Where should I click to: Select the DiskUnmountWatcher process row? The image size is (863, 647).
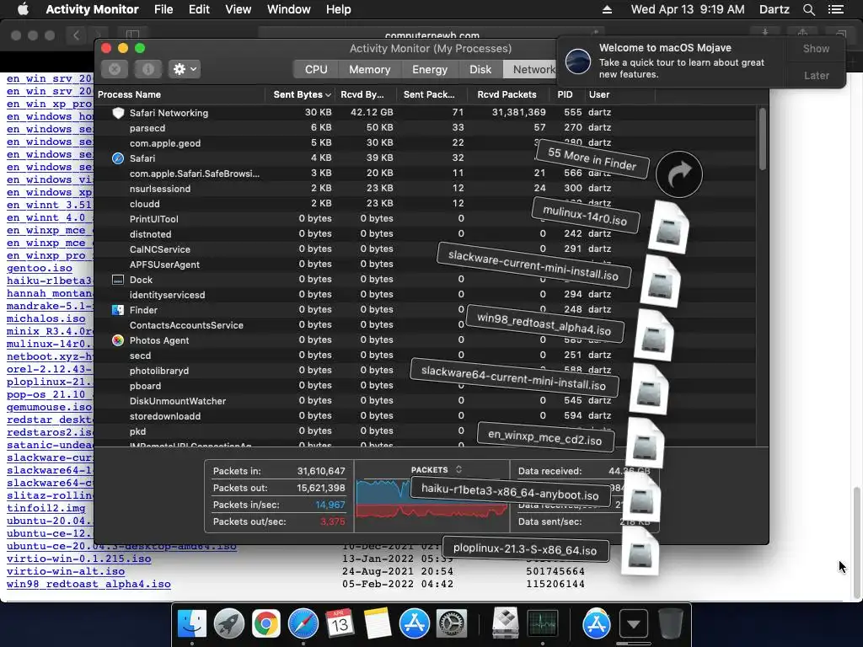pos(426,400)
